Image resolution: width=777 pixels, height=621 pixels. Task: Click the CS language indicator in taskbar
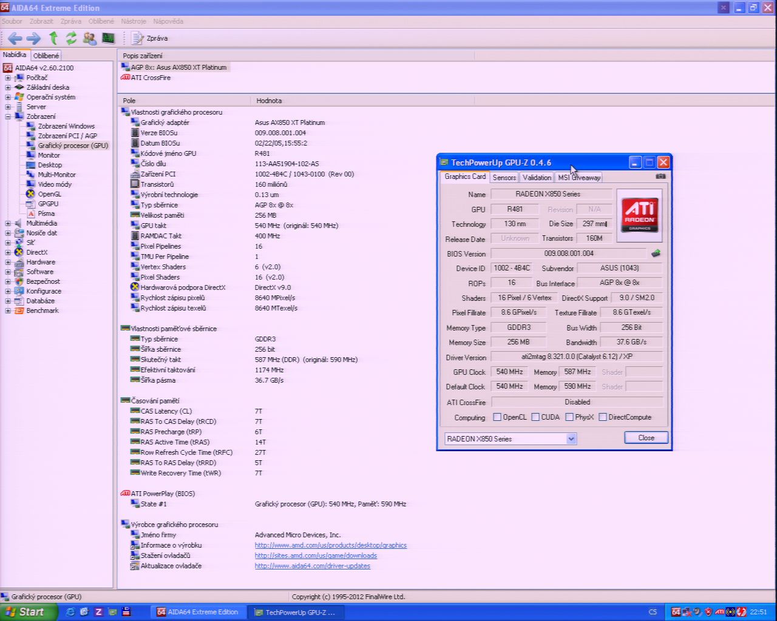click(653, 612)
